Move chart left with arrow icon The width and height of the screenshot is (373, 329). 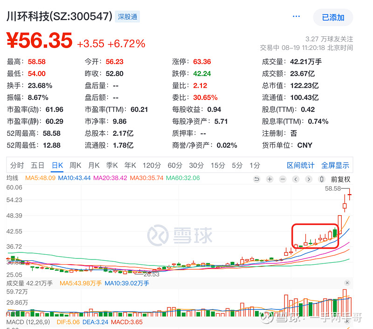coord(296,179)
